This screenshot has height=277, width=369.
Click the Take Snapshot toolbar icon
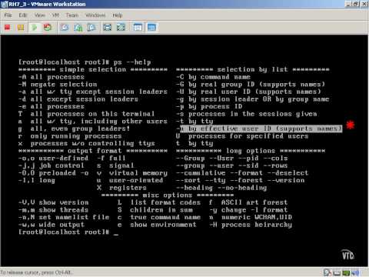point(65,27)
